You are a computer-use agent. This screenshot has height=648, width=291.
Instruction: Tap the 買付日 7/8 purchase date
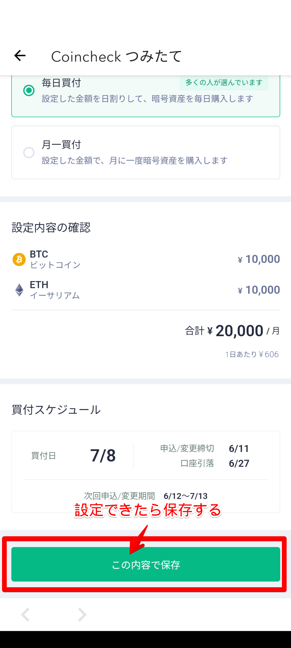pos(103,456)
